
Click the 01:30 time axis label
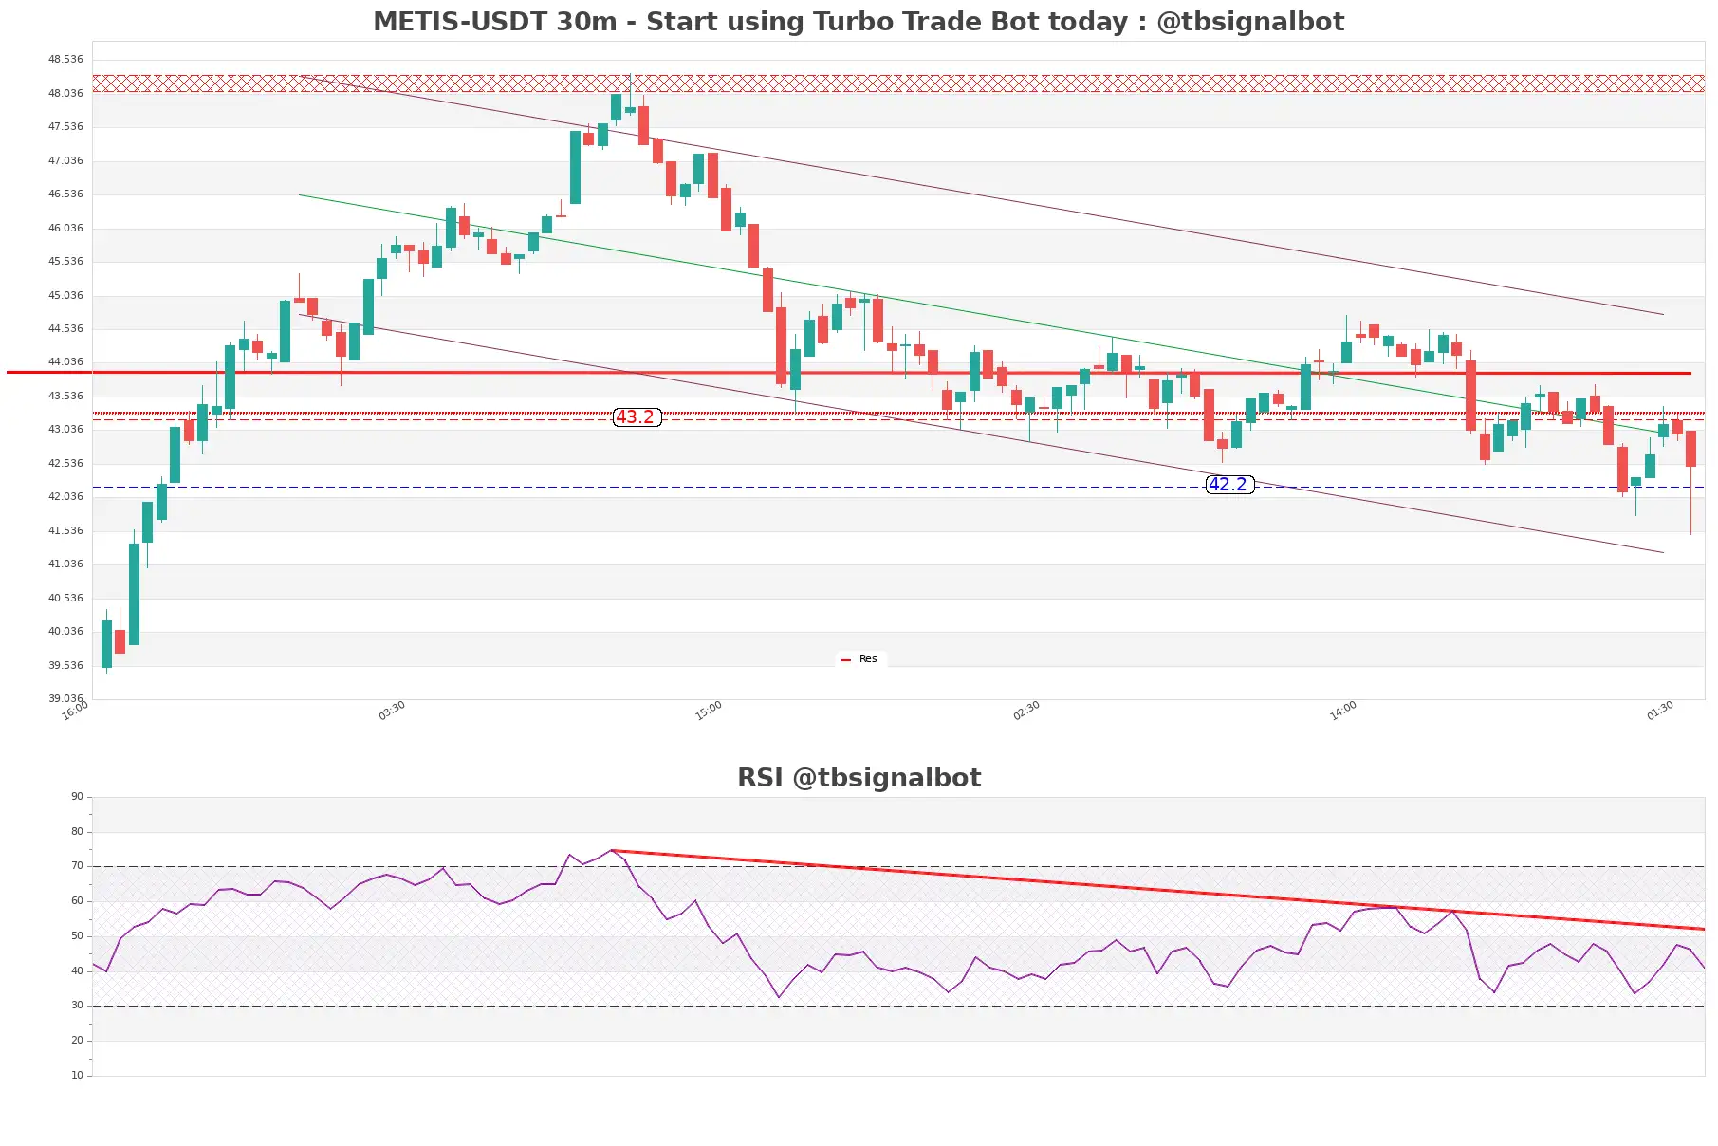pos(1660,711)
